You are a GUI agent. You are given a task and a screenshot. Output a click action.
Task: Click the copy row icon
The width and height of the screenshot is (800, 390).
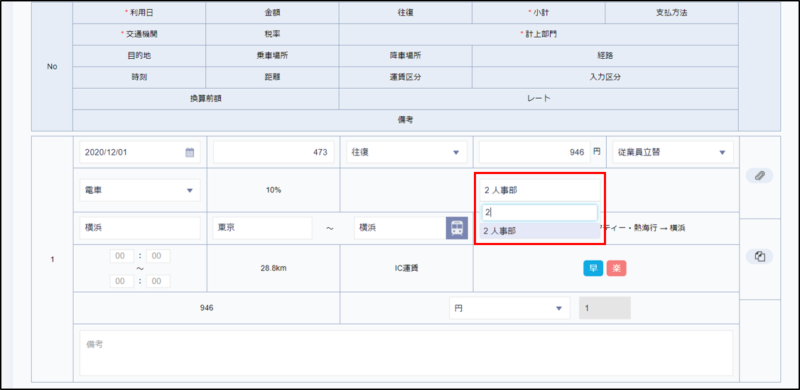[x=759, y=256]
